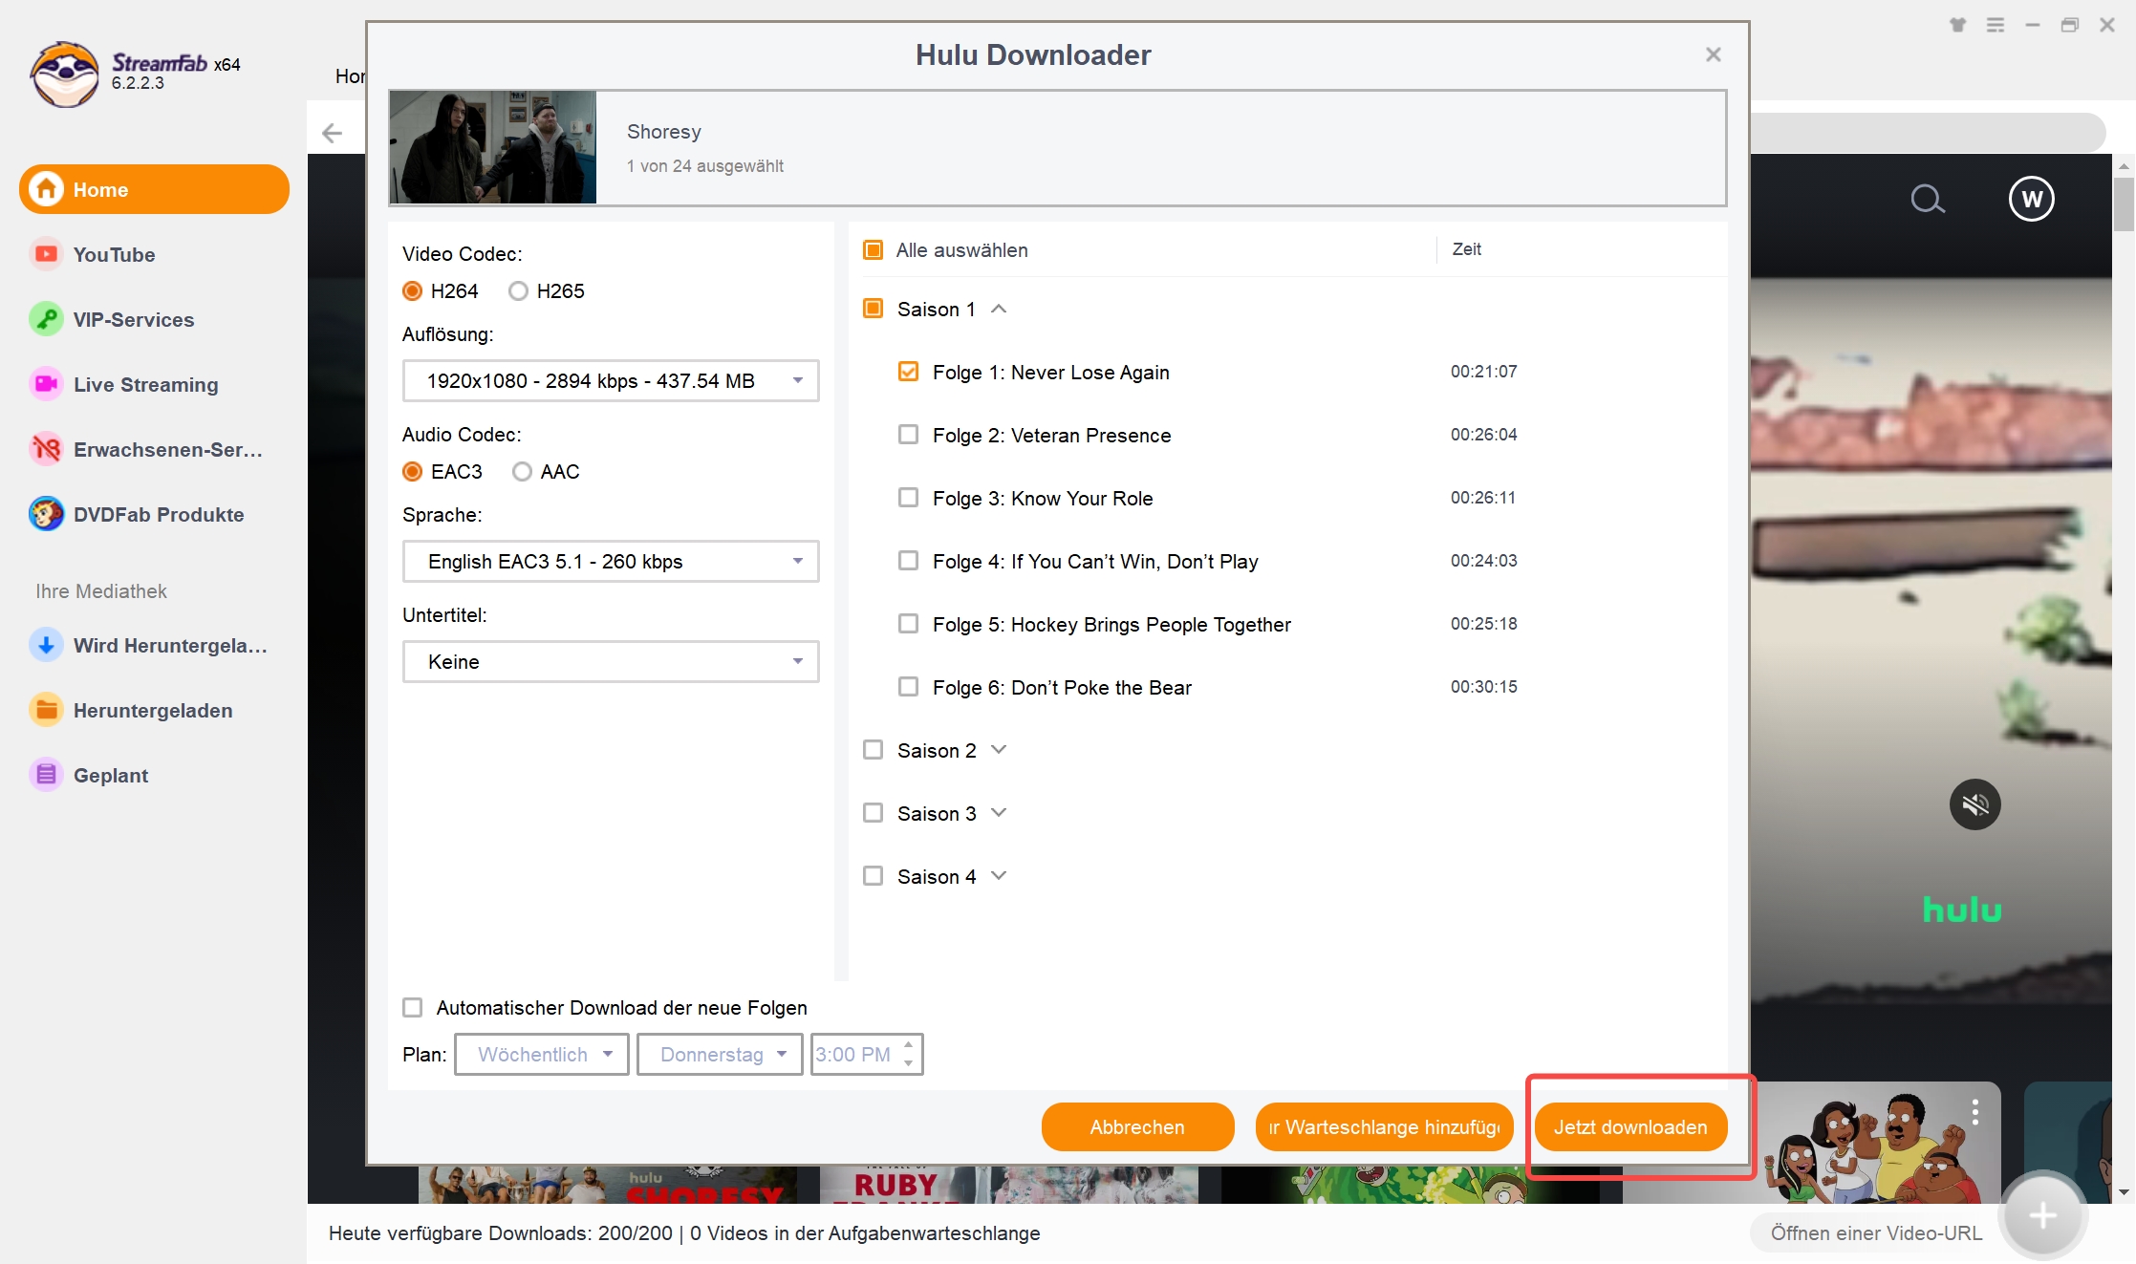Select the H264 video codec
This screenshot has height=1264, width=2136.
coord(412,290)
